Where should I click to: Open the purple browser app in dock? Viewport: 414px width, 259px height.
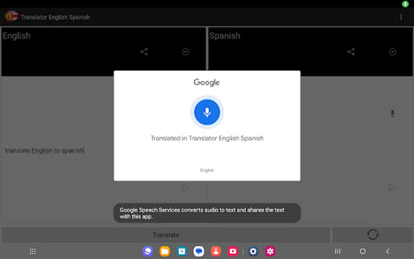[x=148, y=252]
